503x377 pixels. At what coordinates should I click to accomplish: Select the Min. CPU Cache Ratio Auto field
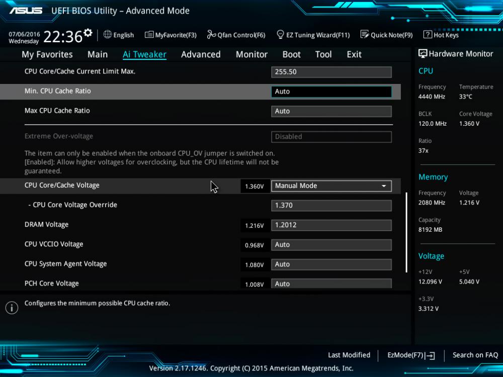331,91
